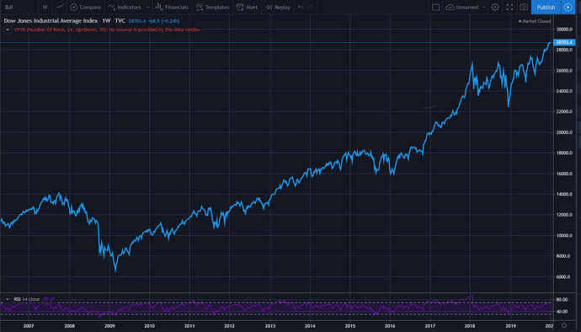Open the chart style line icon

pyautogui.click(x=59, y=7)
